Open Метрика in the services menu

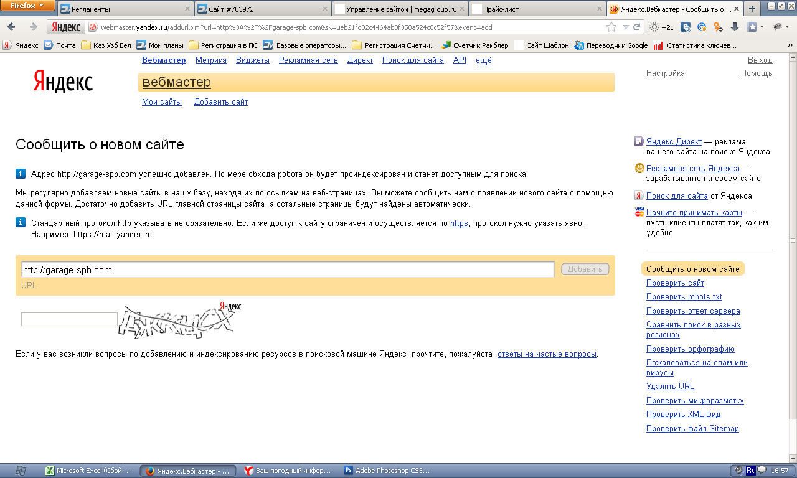click(210, 60)
